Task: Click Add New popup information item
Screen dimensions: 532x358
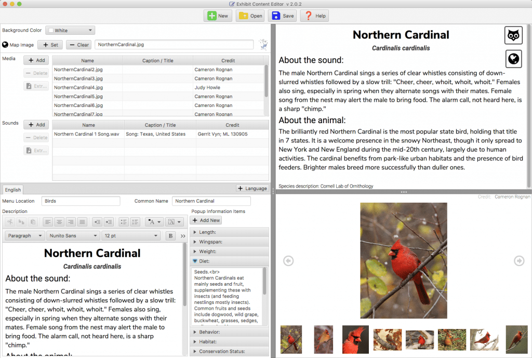Action: (x=206, y=220)
